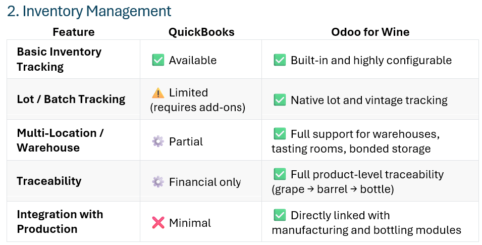This screenshot has height=245, width=482.
Task: Click the QuickBooks column header
Action: click(201, 32)
